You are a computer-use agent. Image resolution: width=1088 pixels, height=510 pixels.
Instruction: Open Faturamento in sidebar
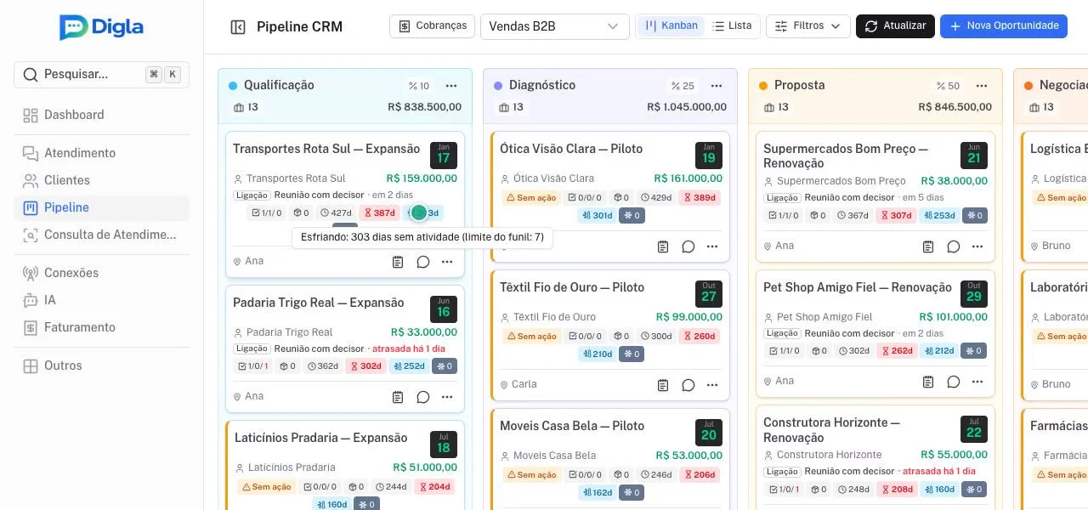(101, 327)
